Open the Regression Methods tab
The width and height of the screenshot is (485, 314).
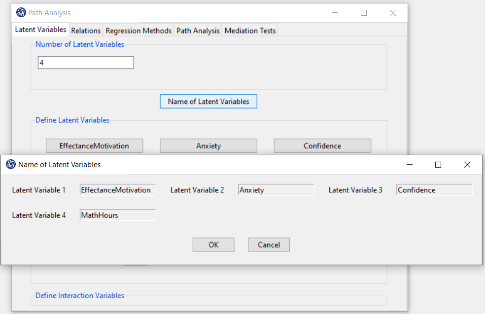139,31
